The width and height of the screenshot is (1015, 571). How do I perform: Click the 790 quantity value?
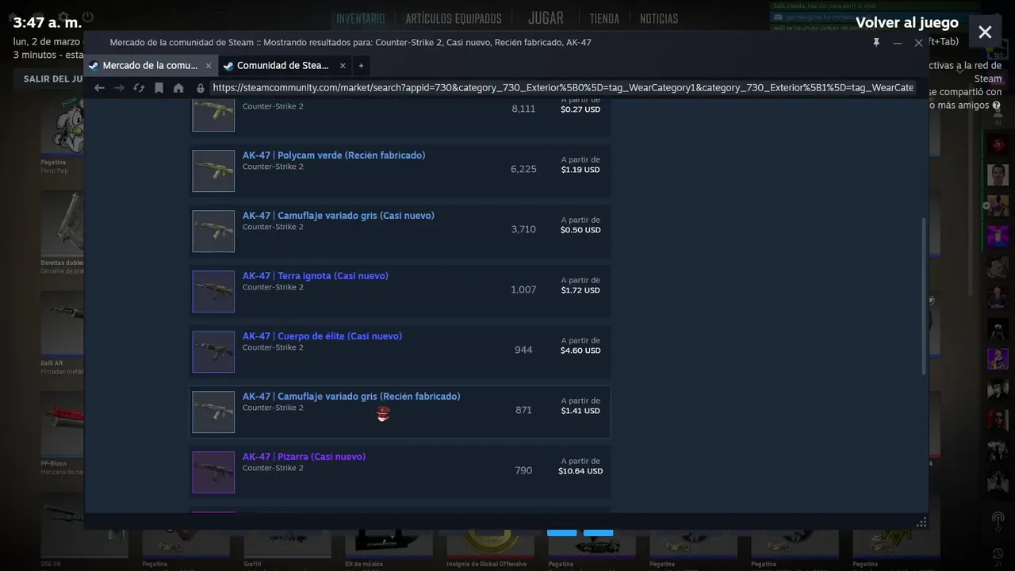coord(523,470)
